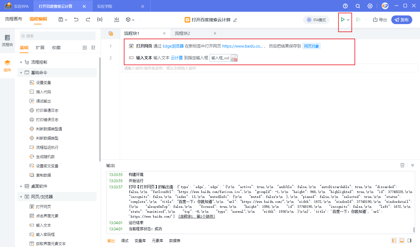Open the variables curly-brace toolbar icon
The height and width of the screenshot is (247, 420).
click(x=100, y=19)
